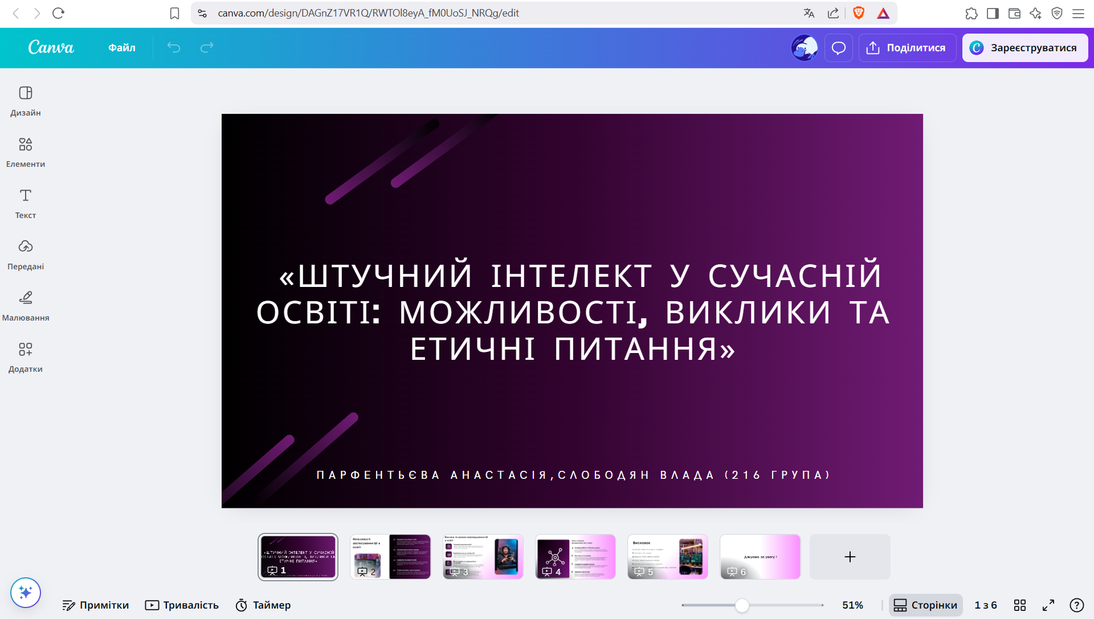Image resolution: width=1094 pixels, height=620 pixels.
Task: Select page 2 thumbnail
Action: pos(390,557)
